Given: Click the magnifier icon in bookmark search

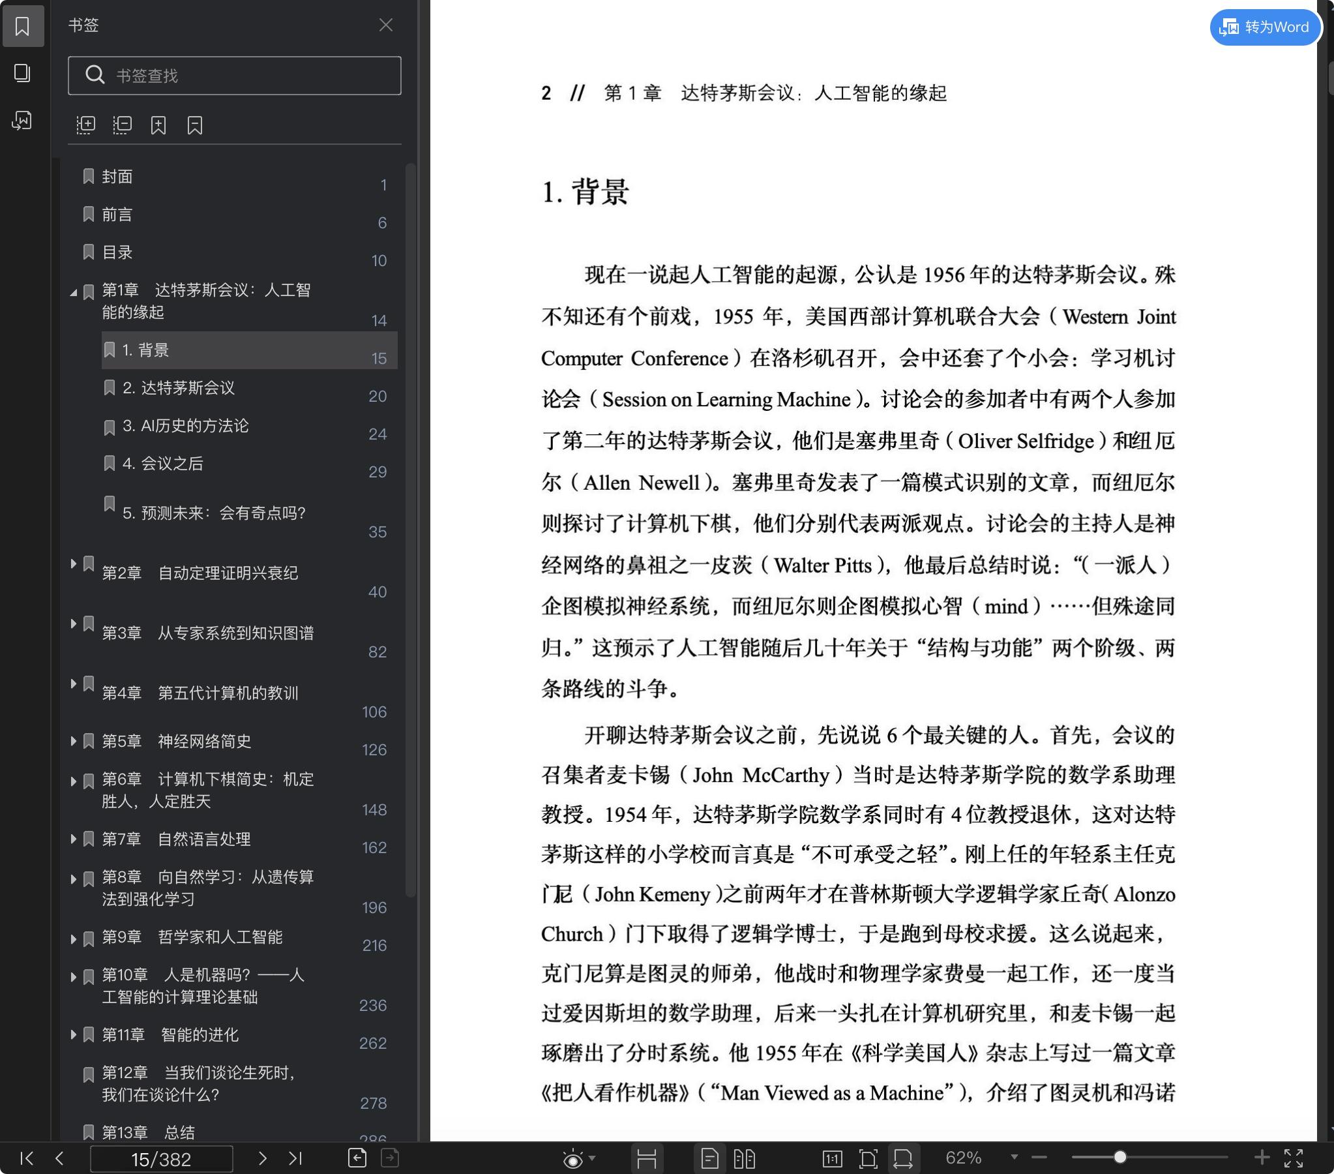Looking at the screenshot, I should pos(95,75).
